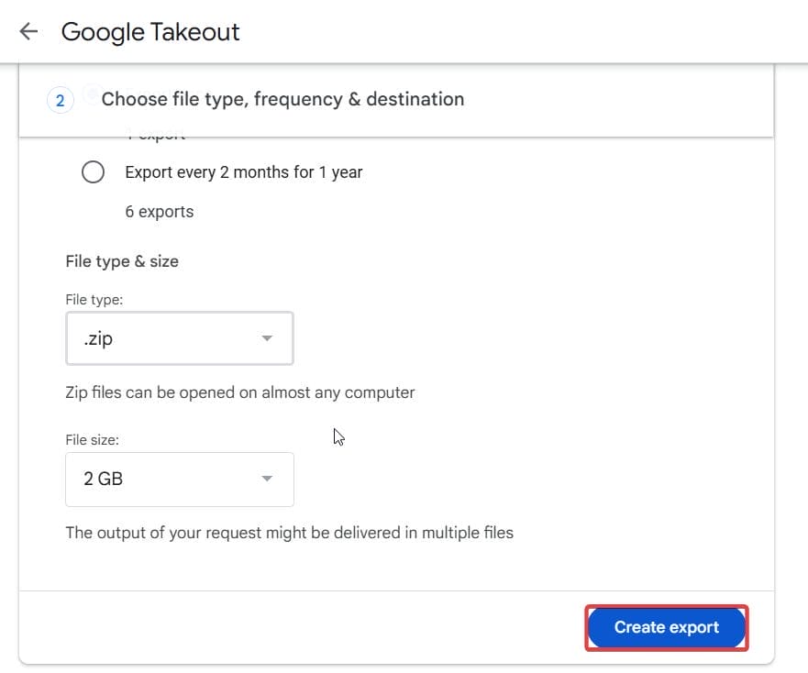The height and width of the screenshot is (673, 808).
Task: Click the gray caret inside the .zip selector
Action: click(x=267, y=338)
